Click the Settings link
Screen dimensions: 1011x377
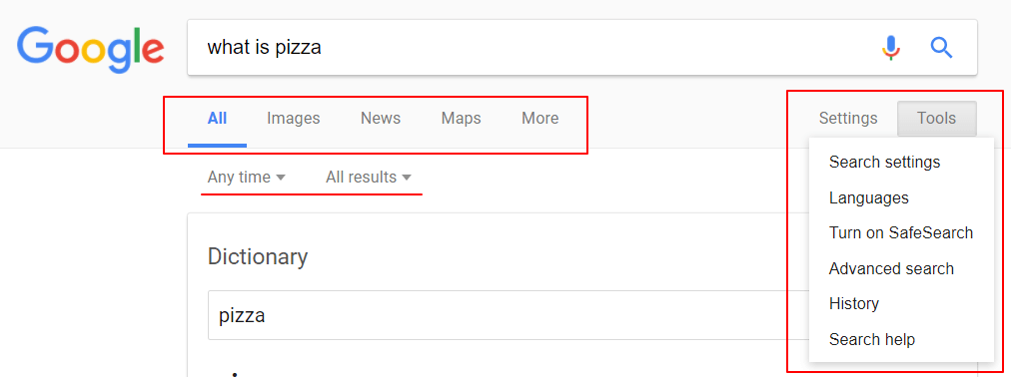coord(848,119)
